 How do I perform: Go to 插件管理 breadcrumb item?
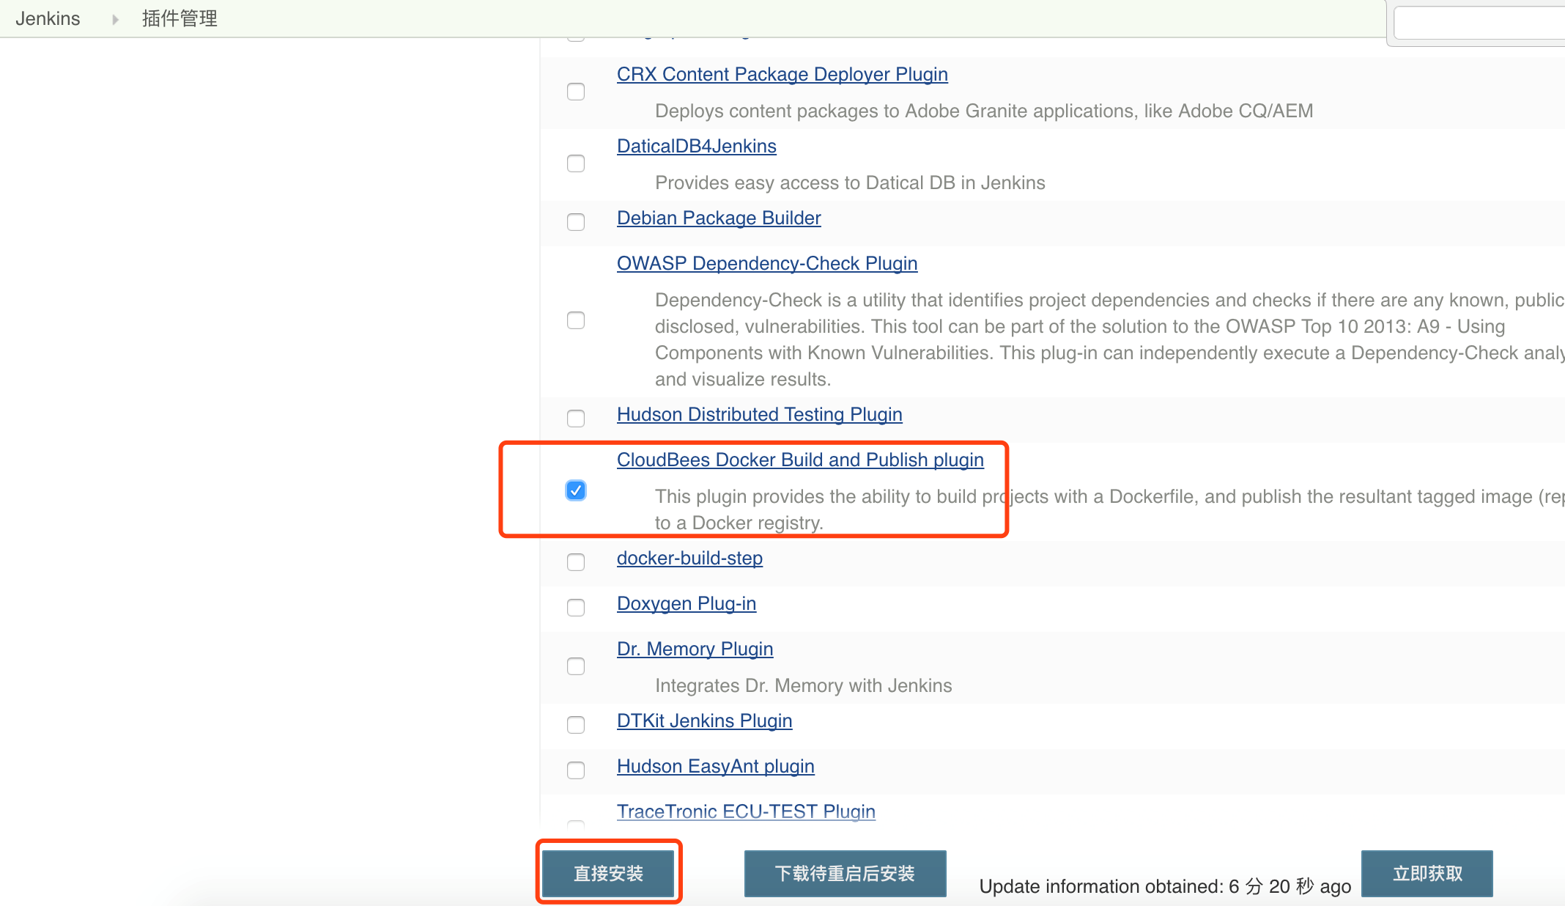(180, 18)
